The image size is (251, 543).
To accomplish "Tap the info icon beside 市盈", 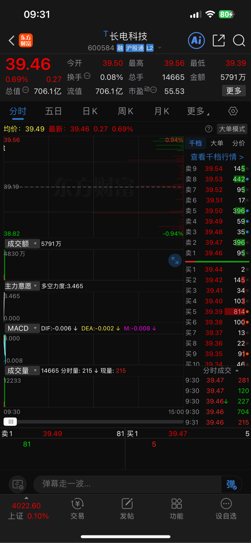I will tap(154, 90).
